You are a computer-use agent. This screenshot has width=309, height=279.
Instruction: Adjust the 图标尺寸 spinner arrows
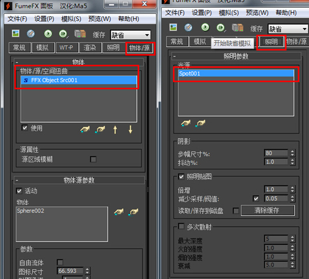click(87, 271)
